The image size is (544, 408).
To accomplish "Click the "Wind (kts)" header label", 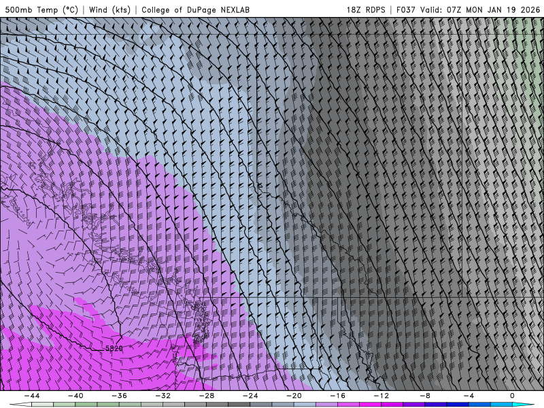I will (109, 10).
